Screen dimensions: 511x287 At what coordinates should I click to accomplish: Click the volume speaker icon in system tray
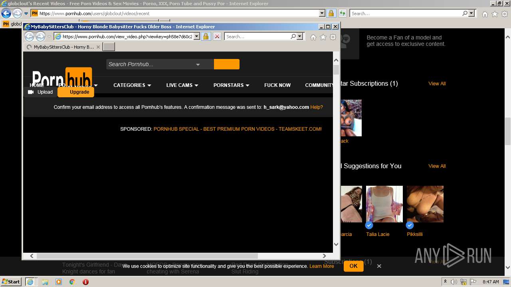pyautogui.click(x=454, y=282)
